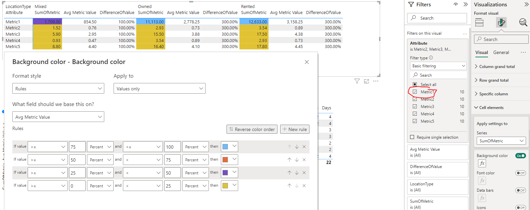Open the fx button under Data bars
530x210 pixels.
point(482,198)
